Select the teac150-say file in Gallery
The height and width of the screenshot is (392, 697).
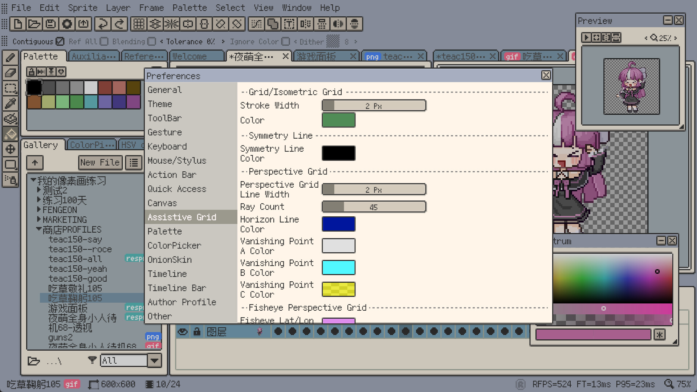[x=75, y=239]
